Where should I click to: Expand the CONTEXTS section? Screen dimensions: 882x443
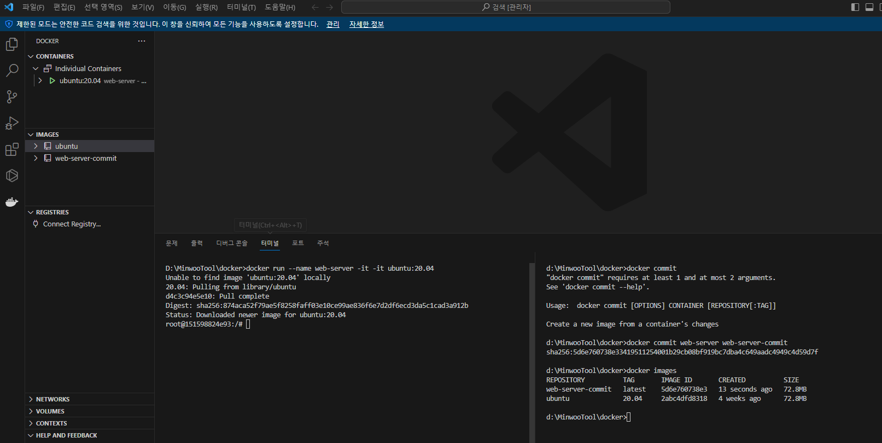coord(31,423)
